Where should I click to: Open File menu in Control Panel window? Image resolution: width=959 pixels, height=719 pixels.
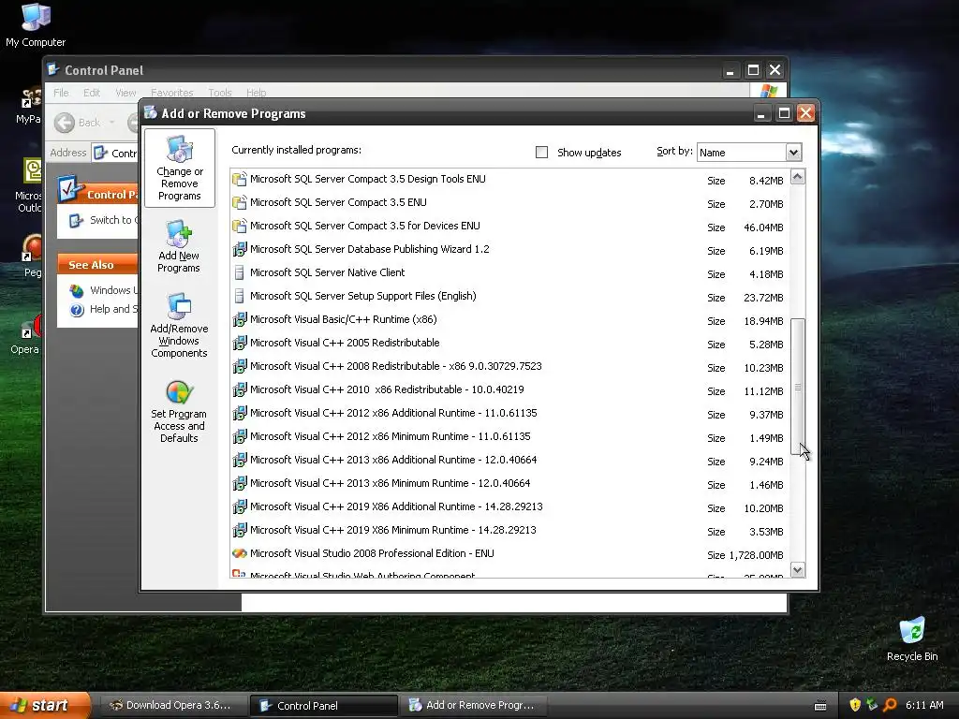click(61, 93)
